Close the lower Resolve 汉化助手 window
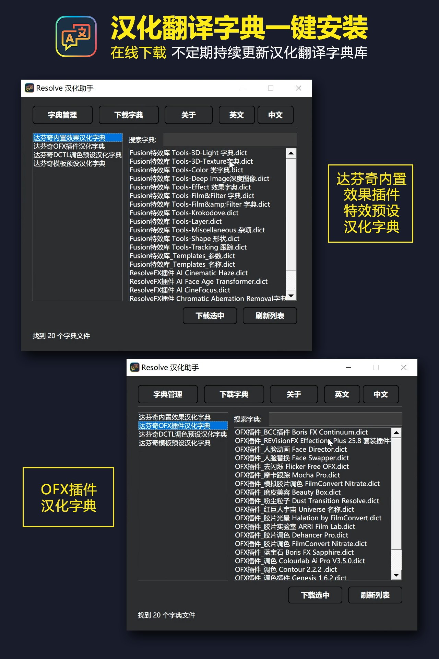 coord(404,368)
